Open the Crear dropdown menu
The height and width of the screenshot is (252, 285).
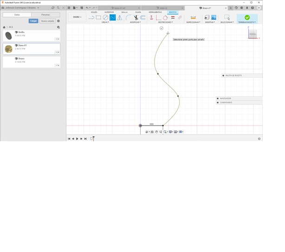(x=105, y=22)
